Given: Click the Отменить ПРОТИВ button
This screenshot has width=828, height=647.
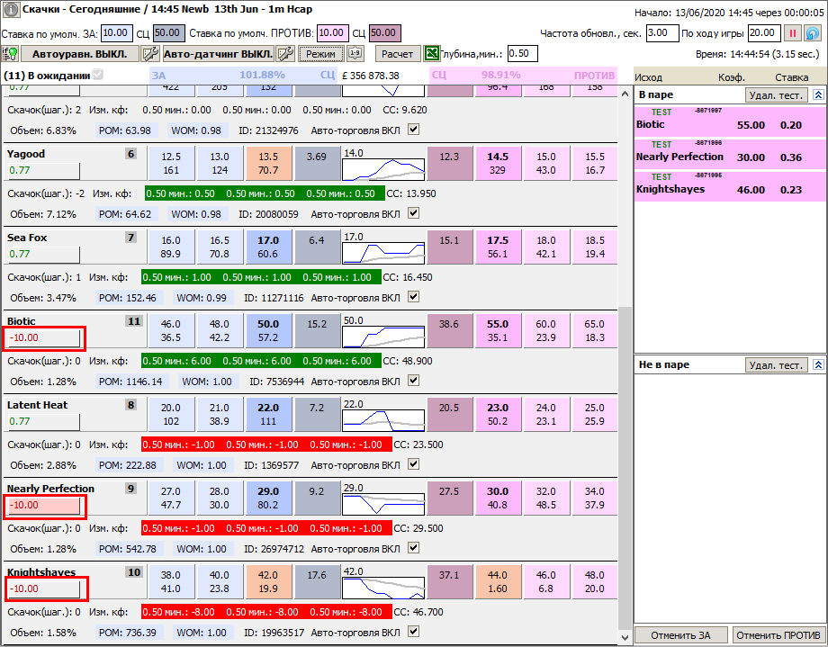Looking at the screenshot, I should [x=778, y=635].
